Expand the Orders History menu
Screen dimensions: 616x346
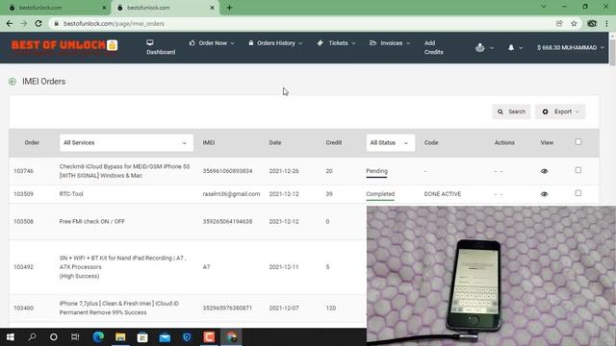[275, 43]
